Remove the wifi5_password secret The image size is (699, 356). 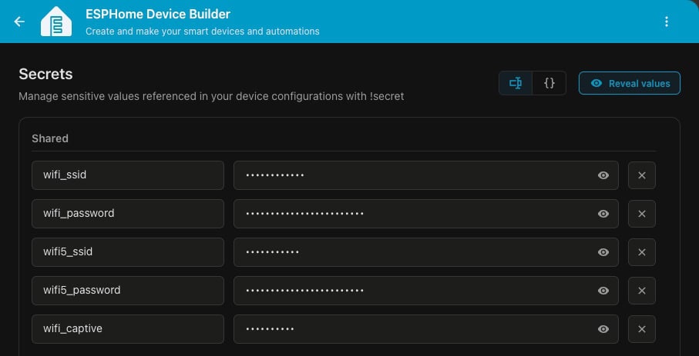pyautogui.click(x=641, y=291)
